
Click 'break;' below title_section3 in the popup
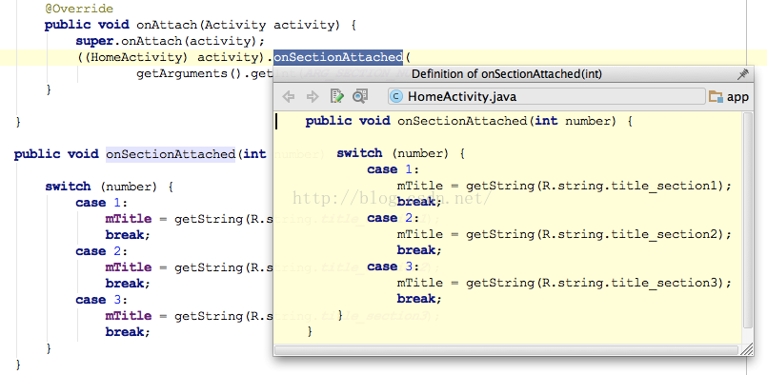[419, 299]
